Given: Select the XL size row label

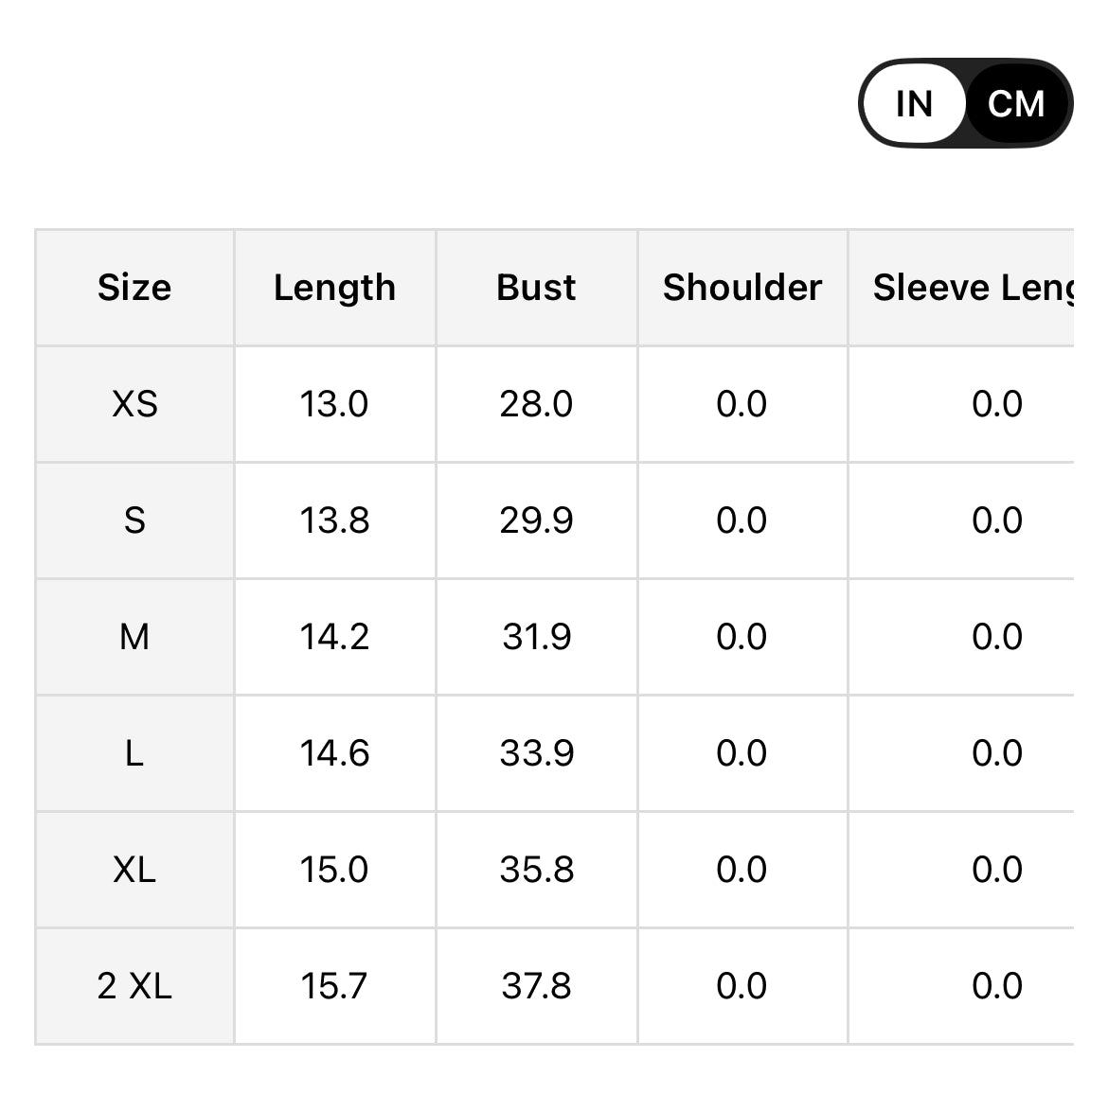Looking at the screenshot, I should coord(134,869).
